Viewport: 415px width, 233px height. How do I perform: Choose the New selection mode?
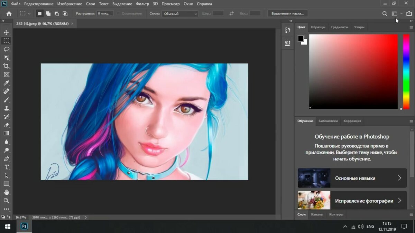click(x=40, y=13)
